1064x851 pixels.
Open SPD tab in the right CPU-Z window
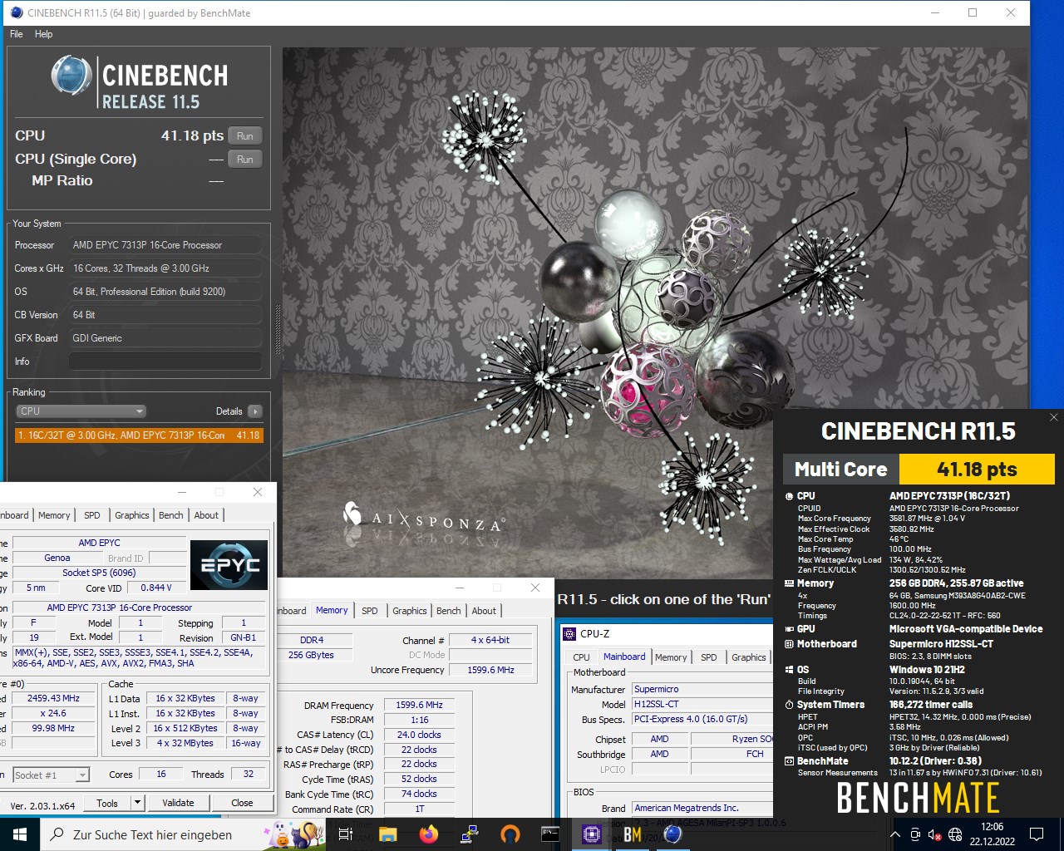(709, 657)
